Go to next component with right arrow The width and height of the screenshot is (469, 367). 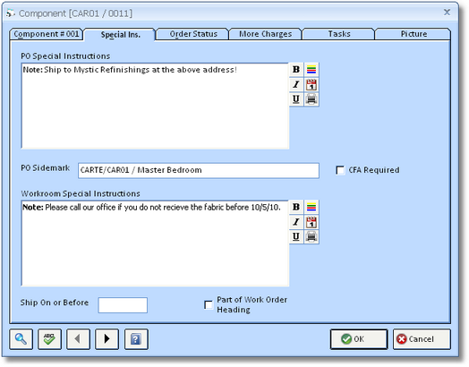click(107, 339)
